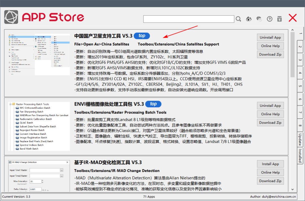Click 'Spectral Indices Batch' in thumbnail tree

tap(32, 145)
